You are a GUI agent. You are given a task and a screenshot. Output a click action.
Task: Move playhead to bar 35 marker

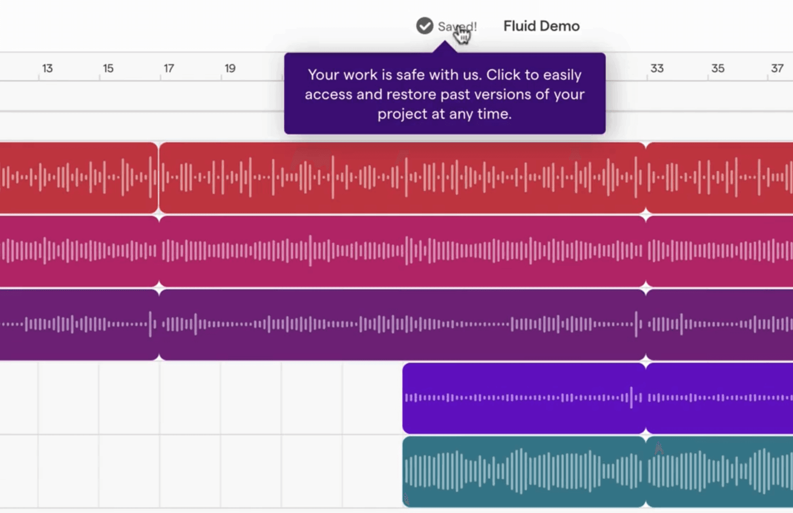pos(717,68)
